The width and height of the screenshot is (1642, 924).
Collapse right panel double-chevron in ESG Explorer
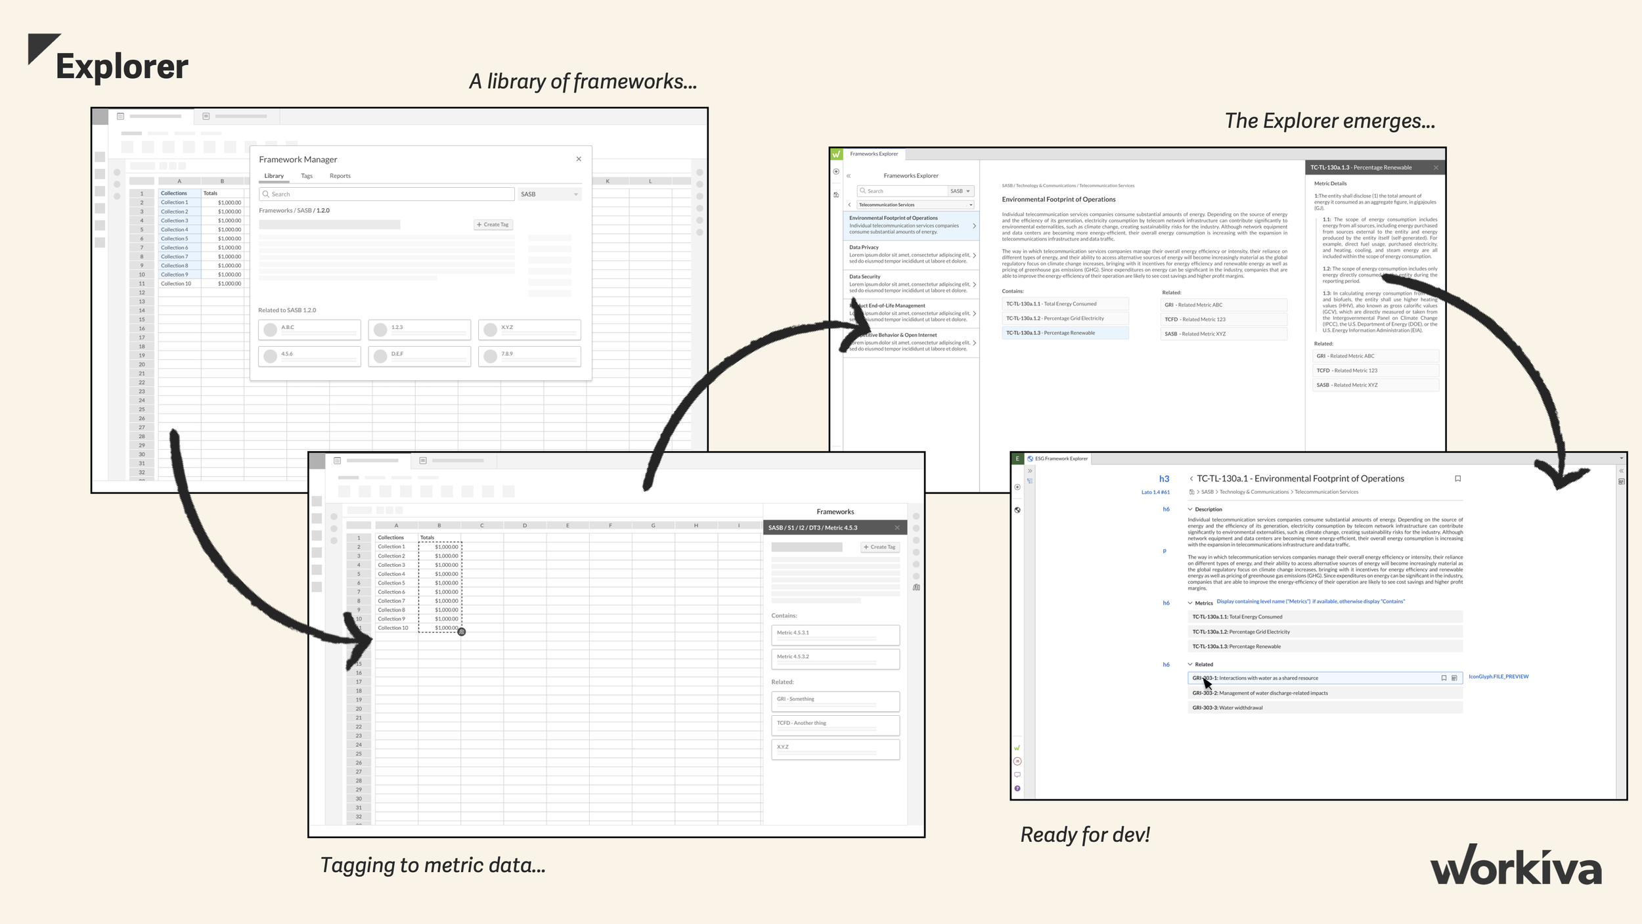1621,471
